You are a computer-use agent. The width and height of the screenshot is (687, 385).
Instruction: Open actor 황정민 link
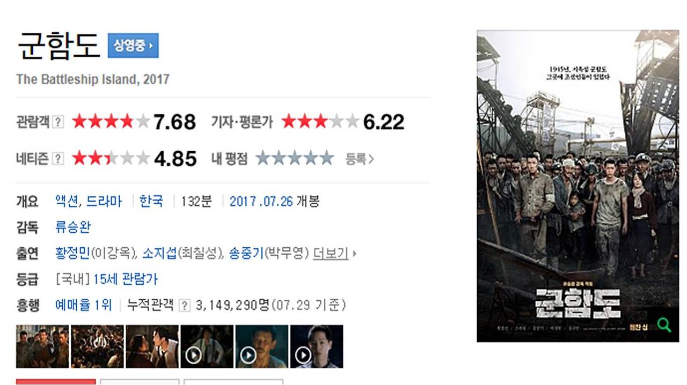click(x=73, y=253)
